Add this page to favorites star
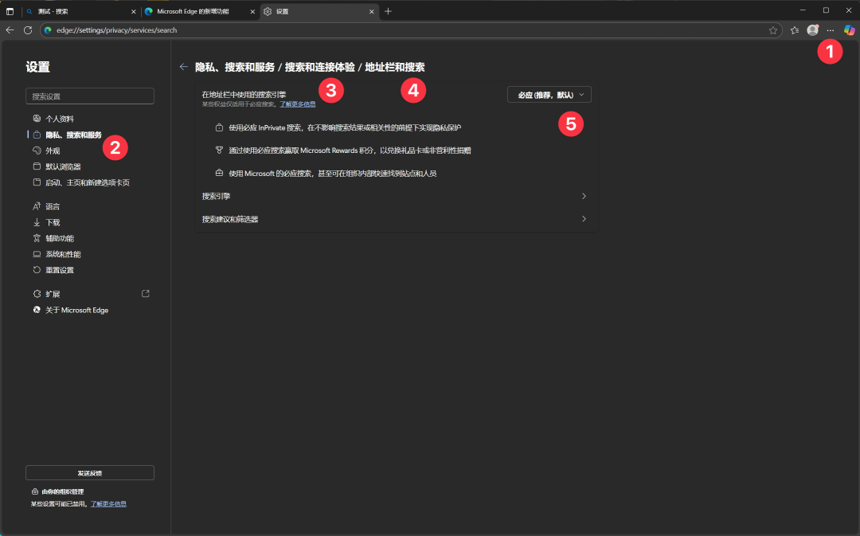Screen dimensions: 860x536 (773, 30)
